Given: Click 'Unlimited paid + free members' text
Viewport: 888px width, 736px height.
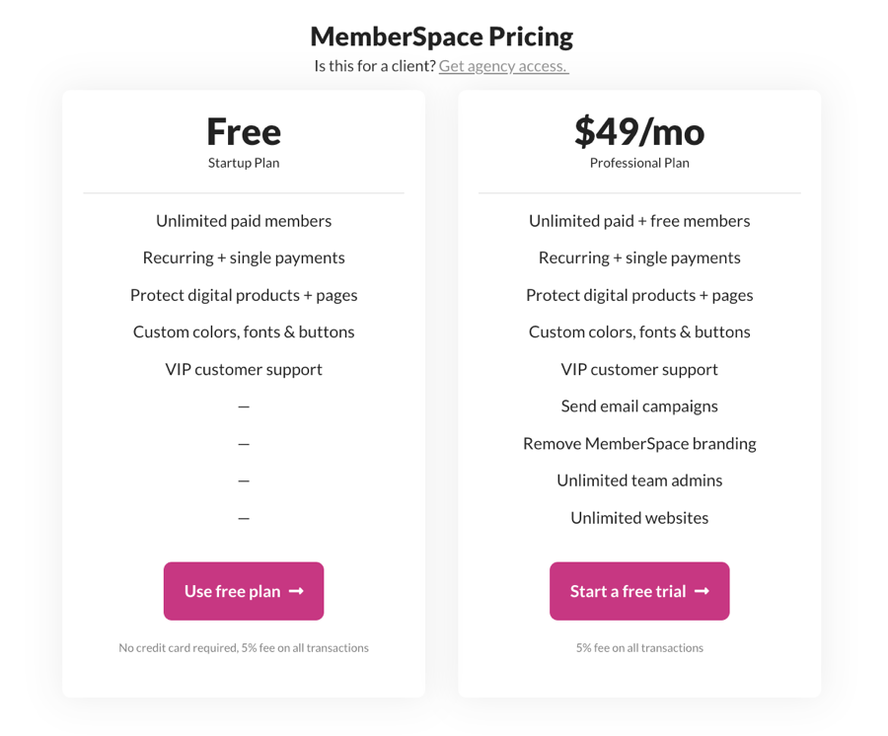Looking at the screenshot, I should [x=639, y=221].
